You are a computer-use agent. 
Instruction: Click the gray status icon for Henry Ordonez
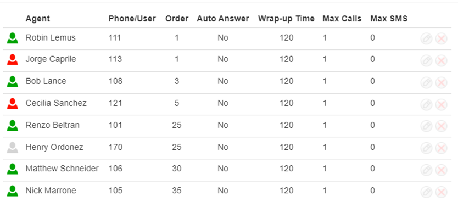(13, 148)
